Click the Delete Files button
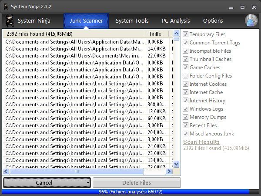261x196 pixels. pyautogui.click(x=137, y=182)
